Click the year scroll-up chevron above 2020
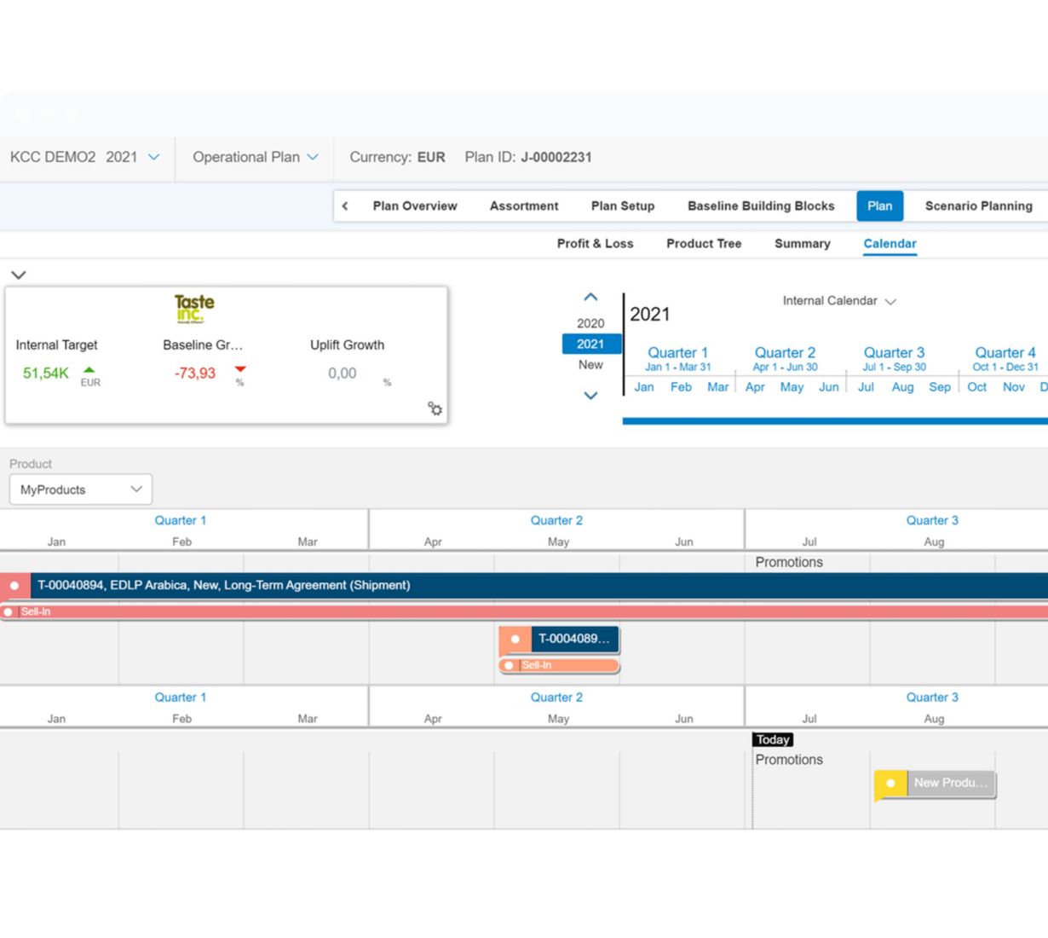 pyautogui.click(x=590, y=298)
